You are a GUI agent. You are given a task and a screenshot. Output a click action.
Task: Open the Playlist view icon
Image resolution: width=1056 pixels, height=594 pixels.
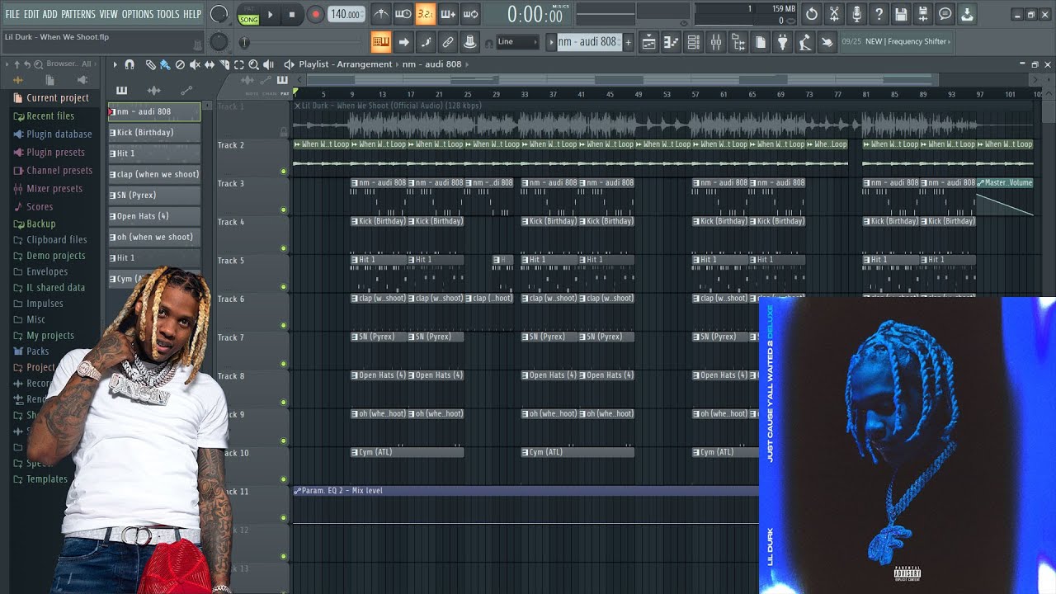click(649, 42)
